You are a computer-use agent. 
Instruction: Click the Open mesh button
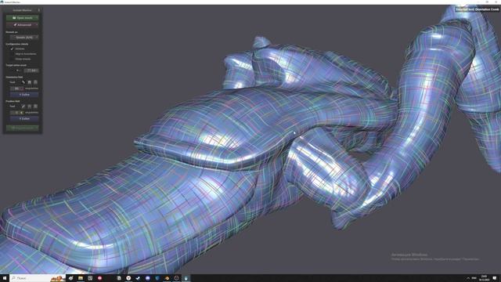click(x=23, y=18)
